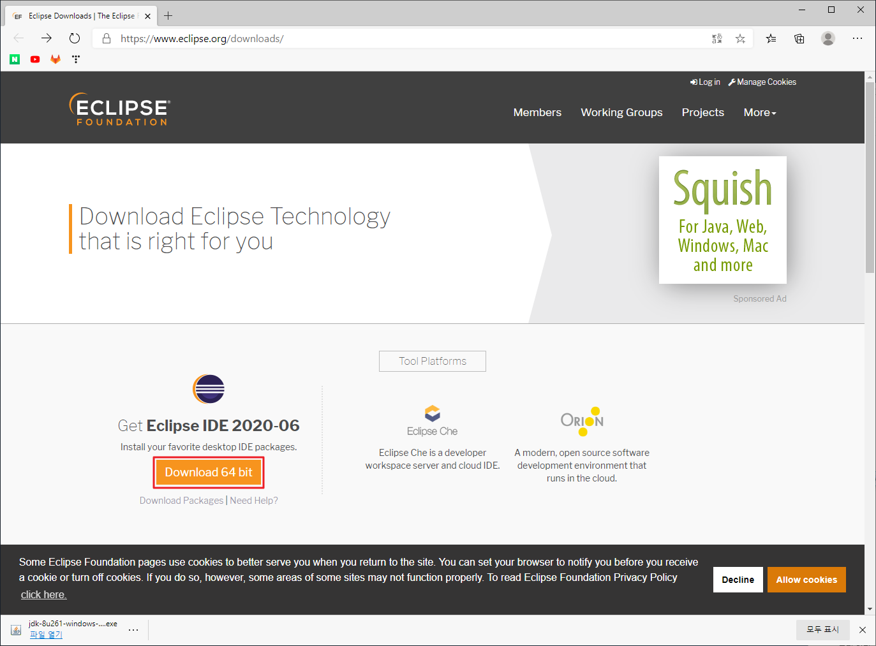
Task: Click the Squish sponsored ad
Action: [723, 220]
